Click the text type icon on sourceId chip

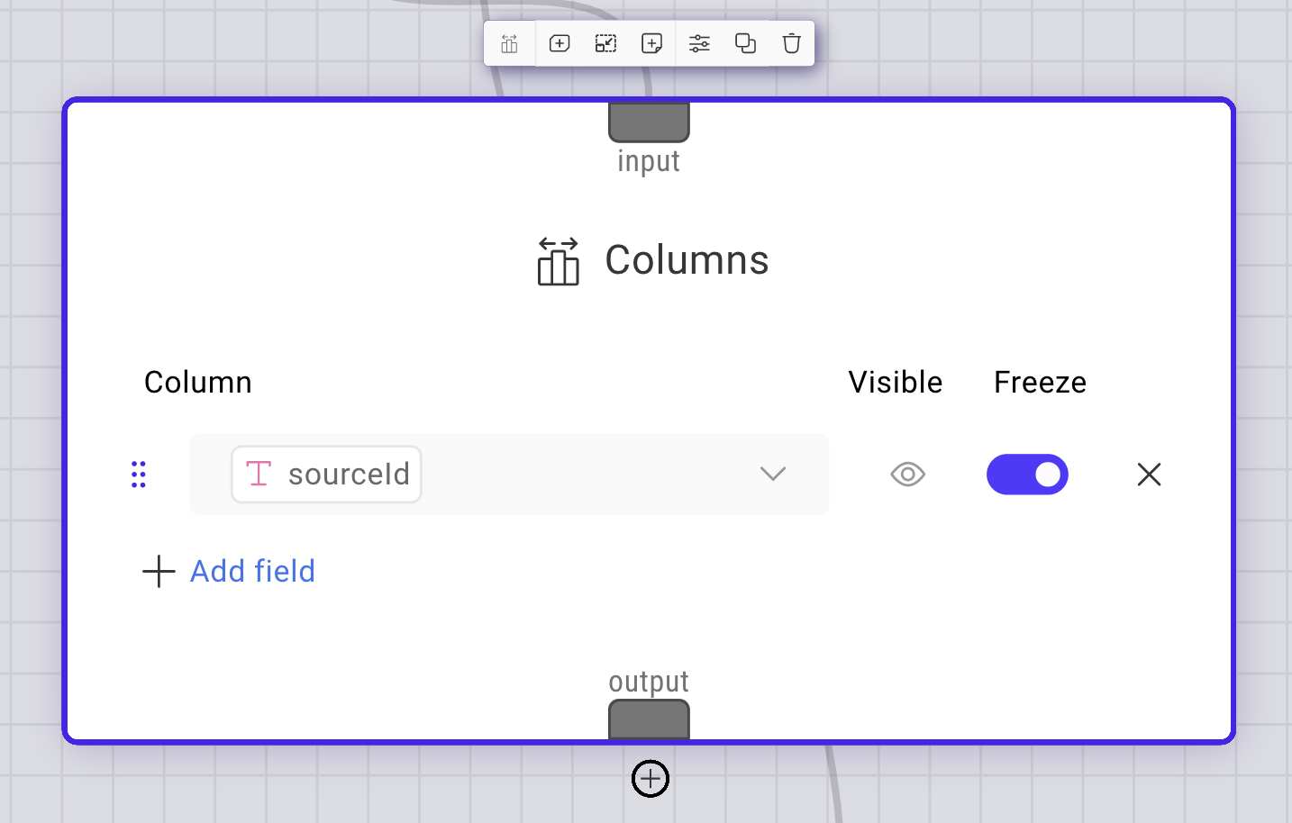tap(258, 474)
